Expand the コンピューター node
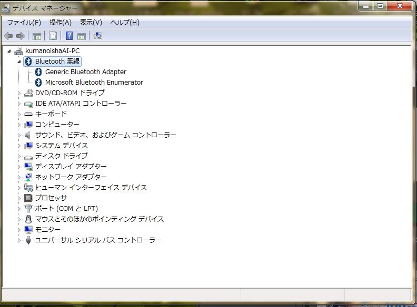This screenshot has height=307, width=417. (19, 125)
